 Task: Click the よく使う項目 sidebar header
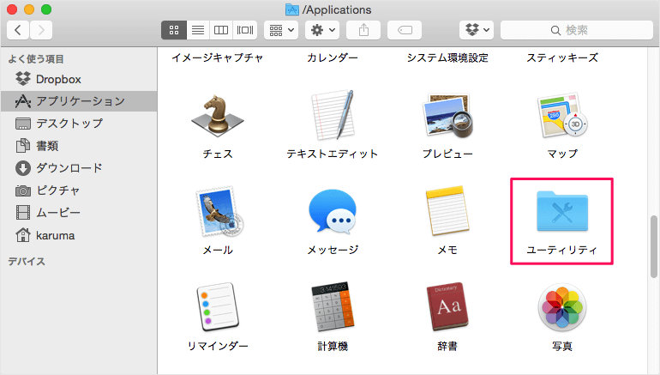36,59
